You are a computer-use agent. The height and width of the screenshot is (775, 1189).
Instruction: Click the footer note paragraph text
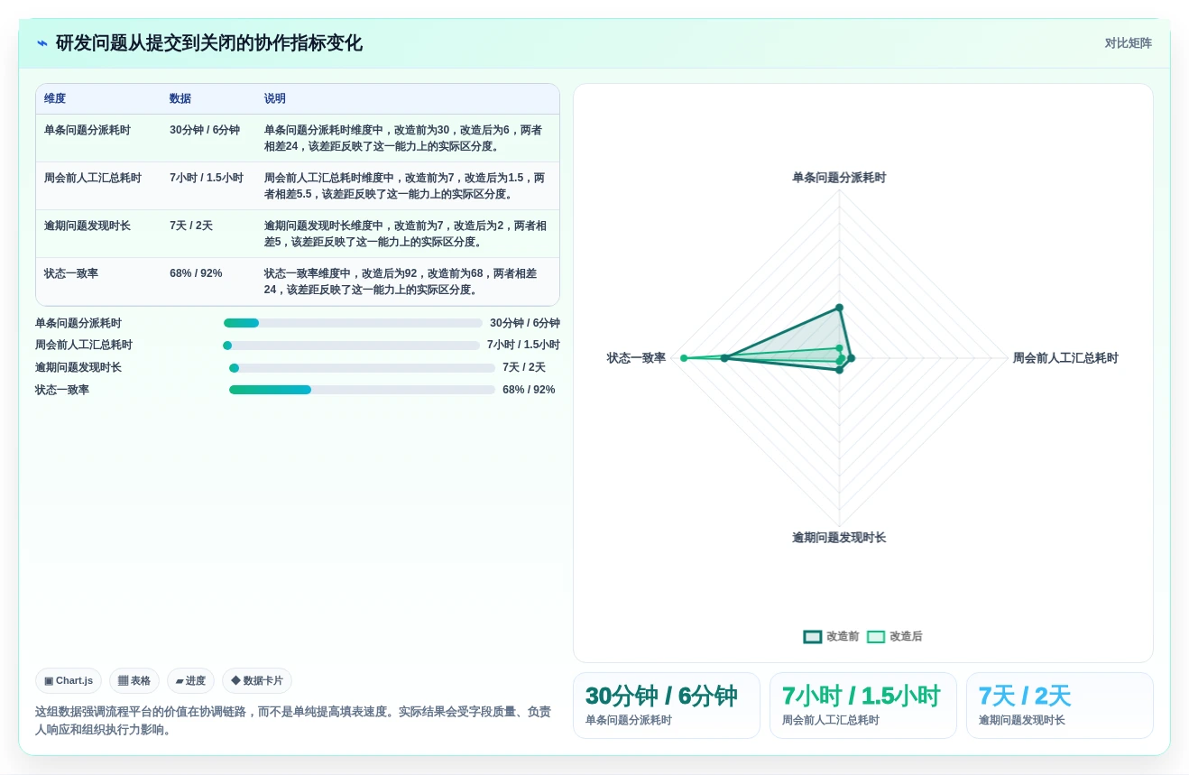293,721
